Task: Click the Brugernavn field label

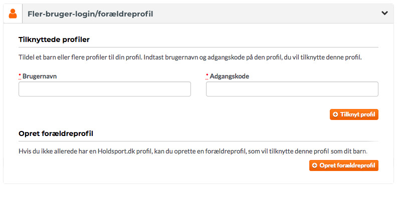Action: (40, 76)
